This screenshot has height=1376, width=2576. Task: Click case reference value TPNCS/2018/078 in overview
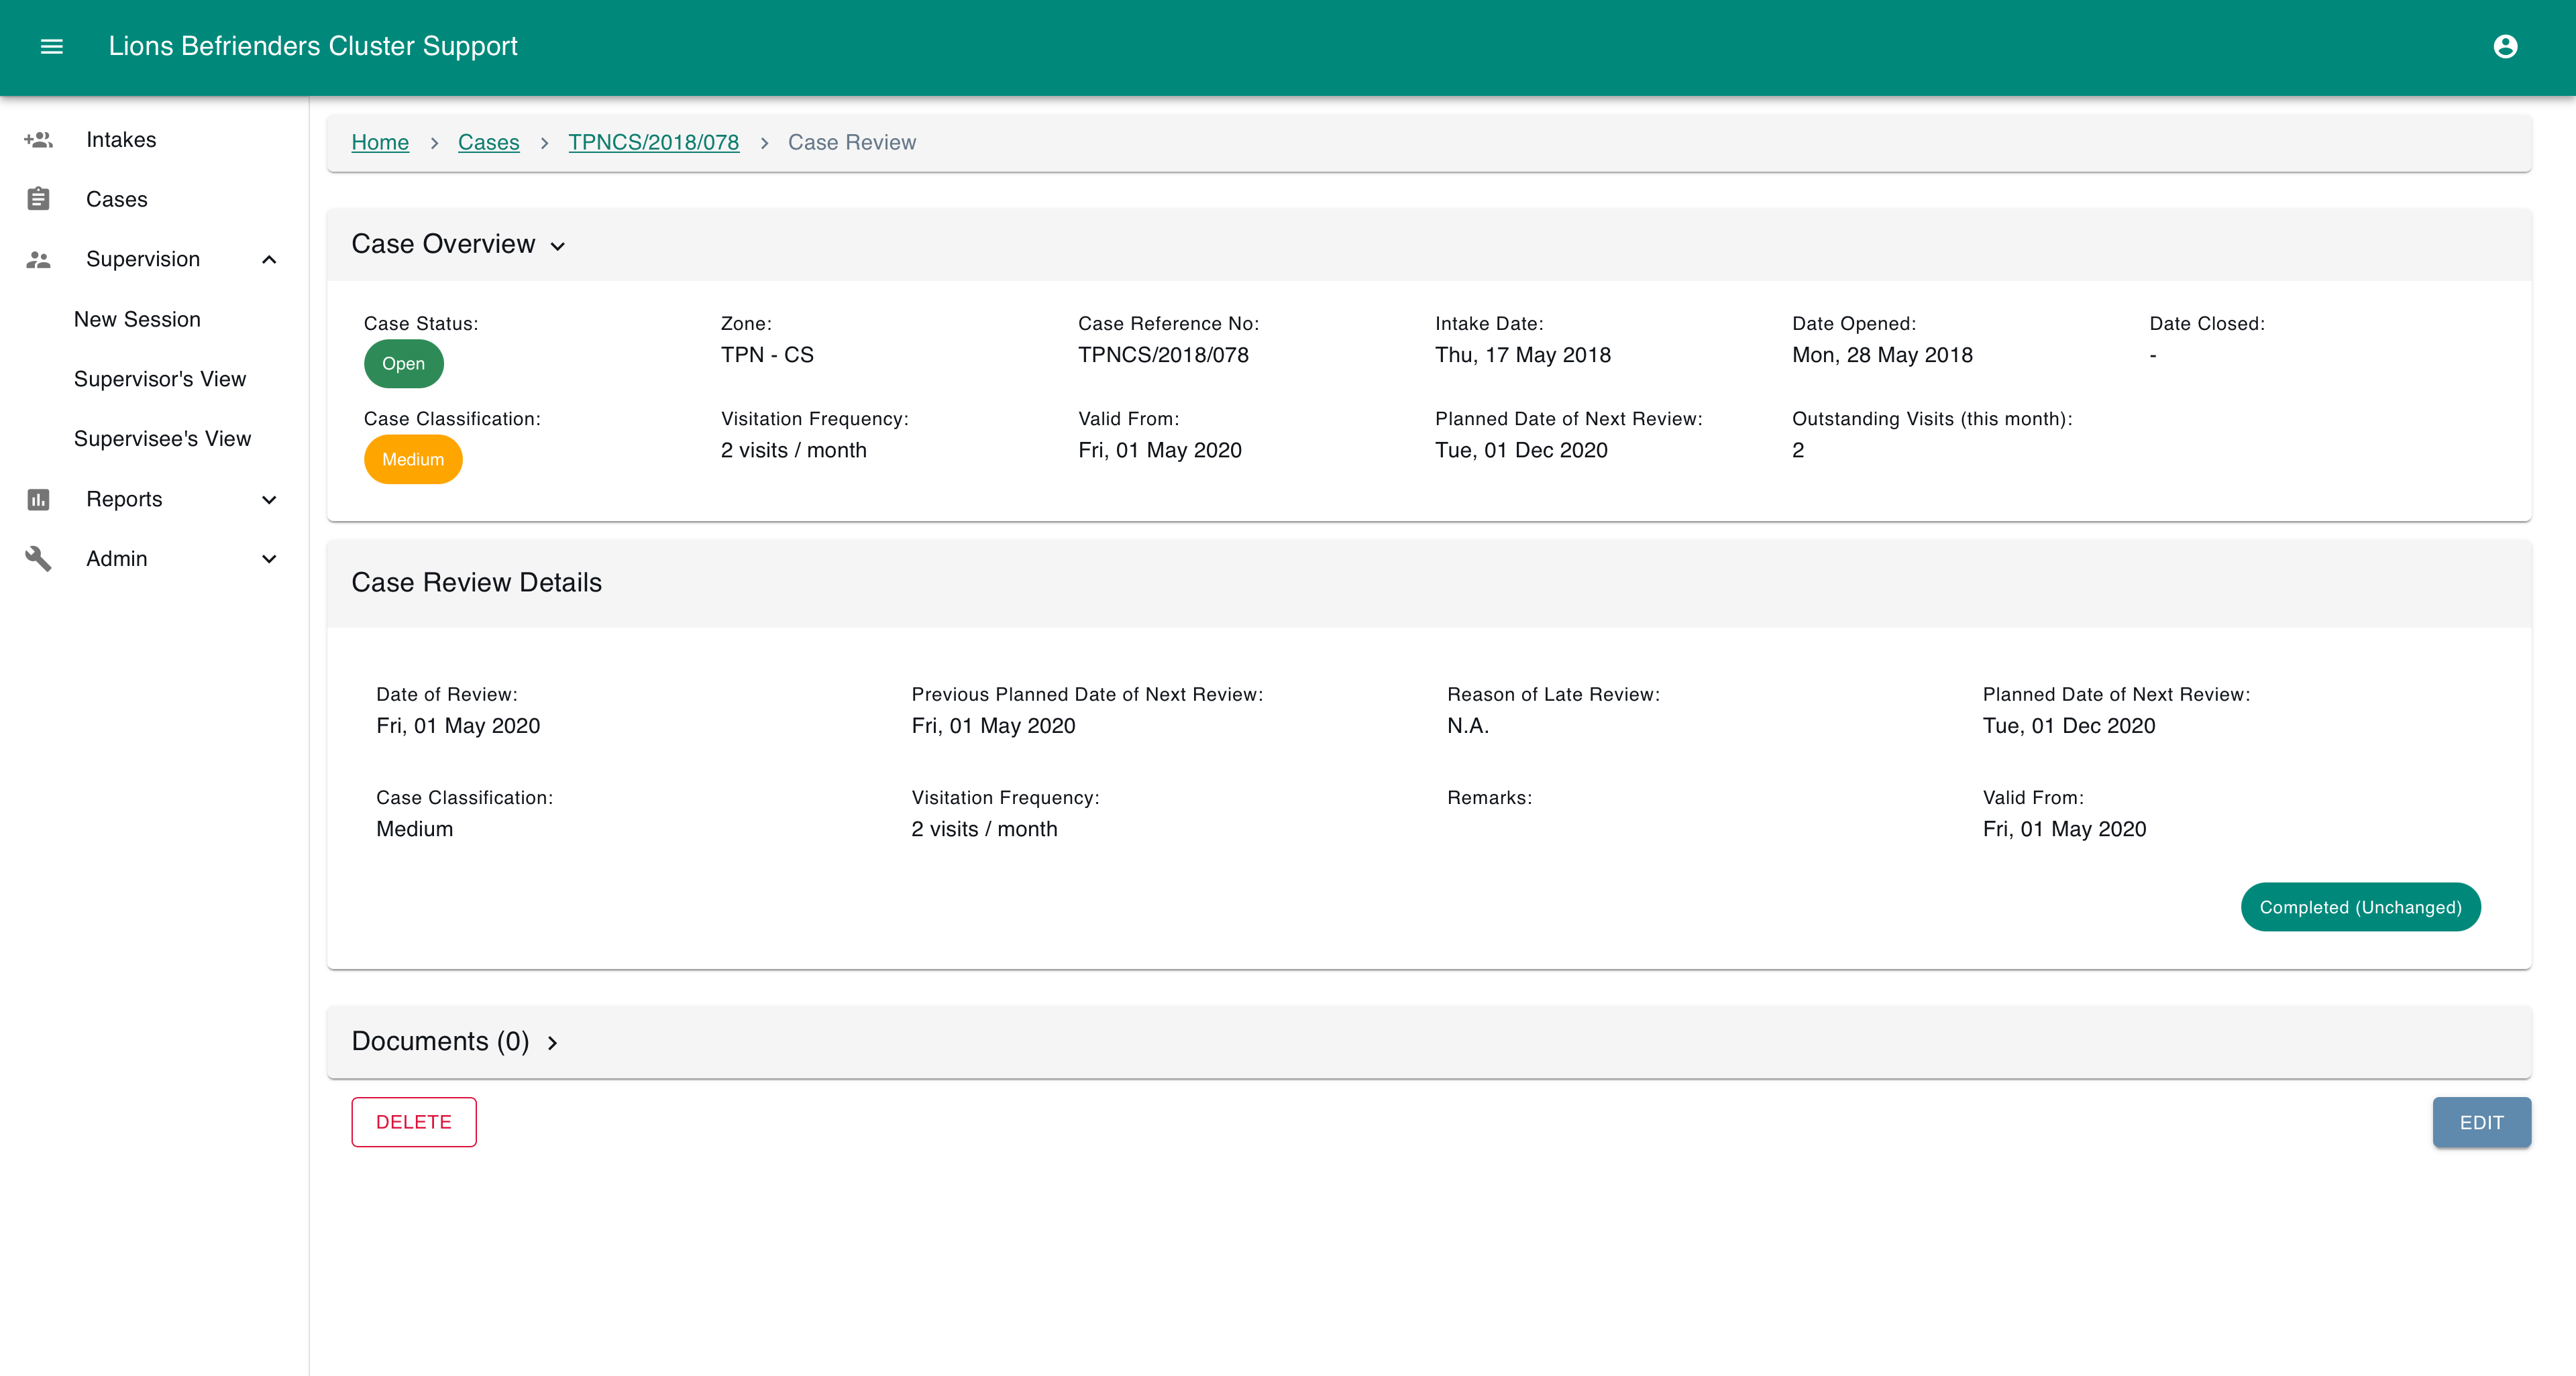(x=1163, y=355)
